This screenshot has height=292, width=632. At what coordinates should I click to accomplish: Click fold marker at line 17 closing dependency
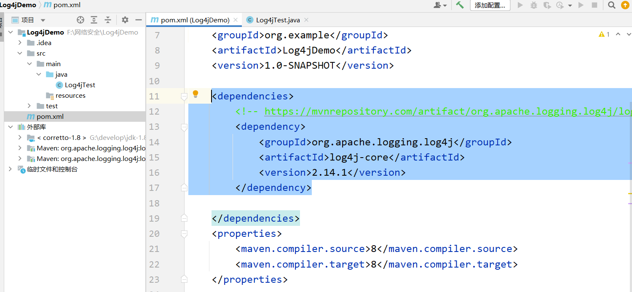tap(184, 188)
